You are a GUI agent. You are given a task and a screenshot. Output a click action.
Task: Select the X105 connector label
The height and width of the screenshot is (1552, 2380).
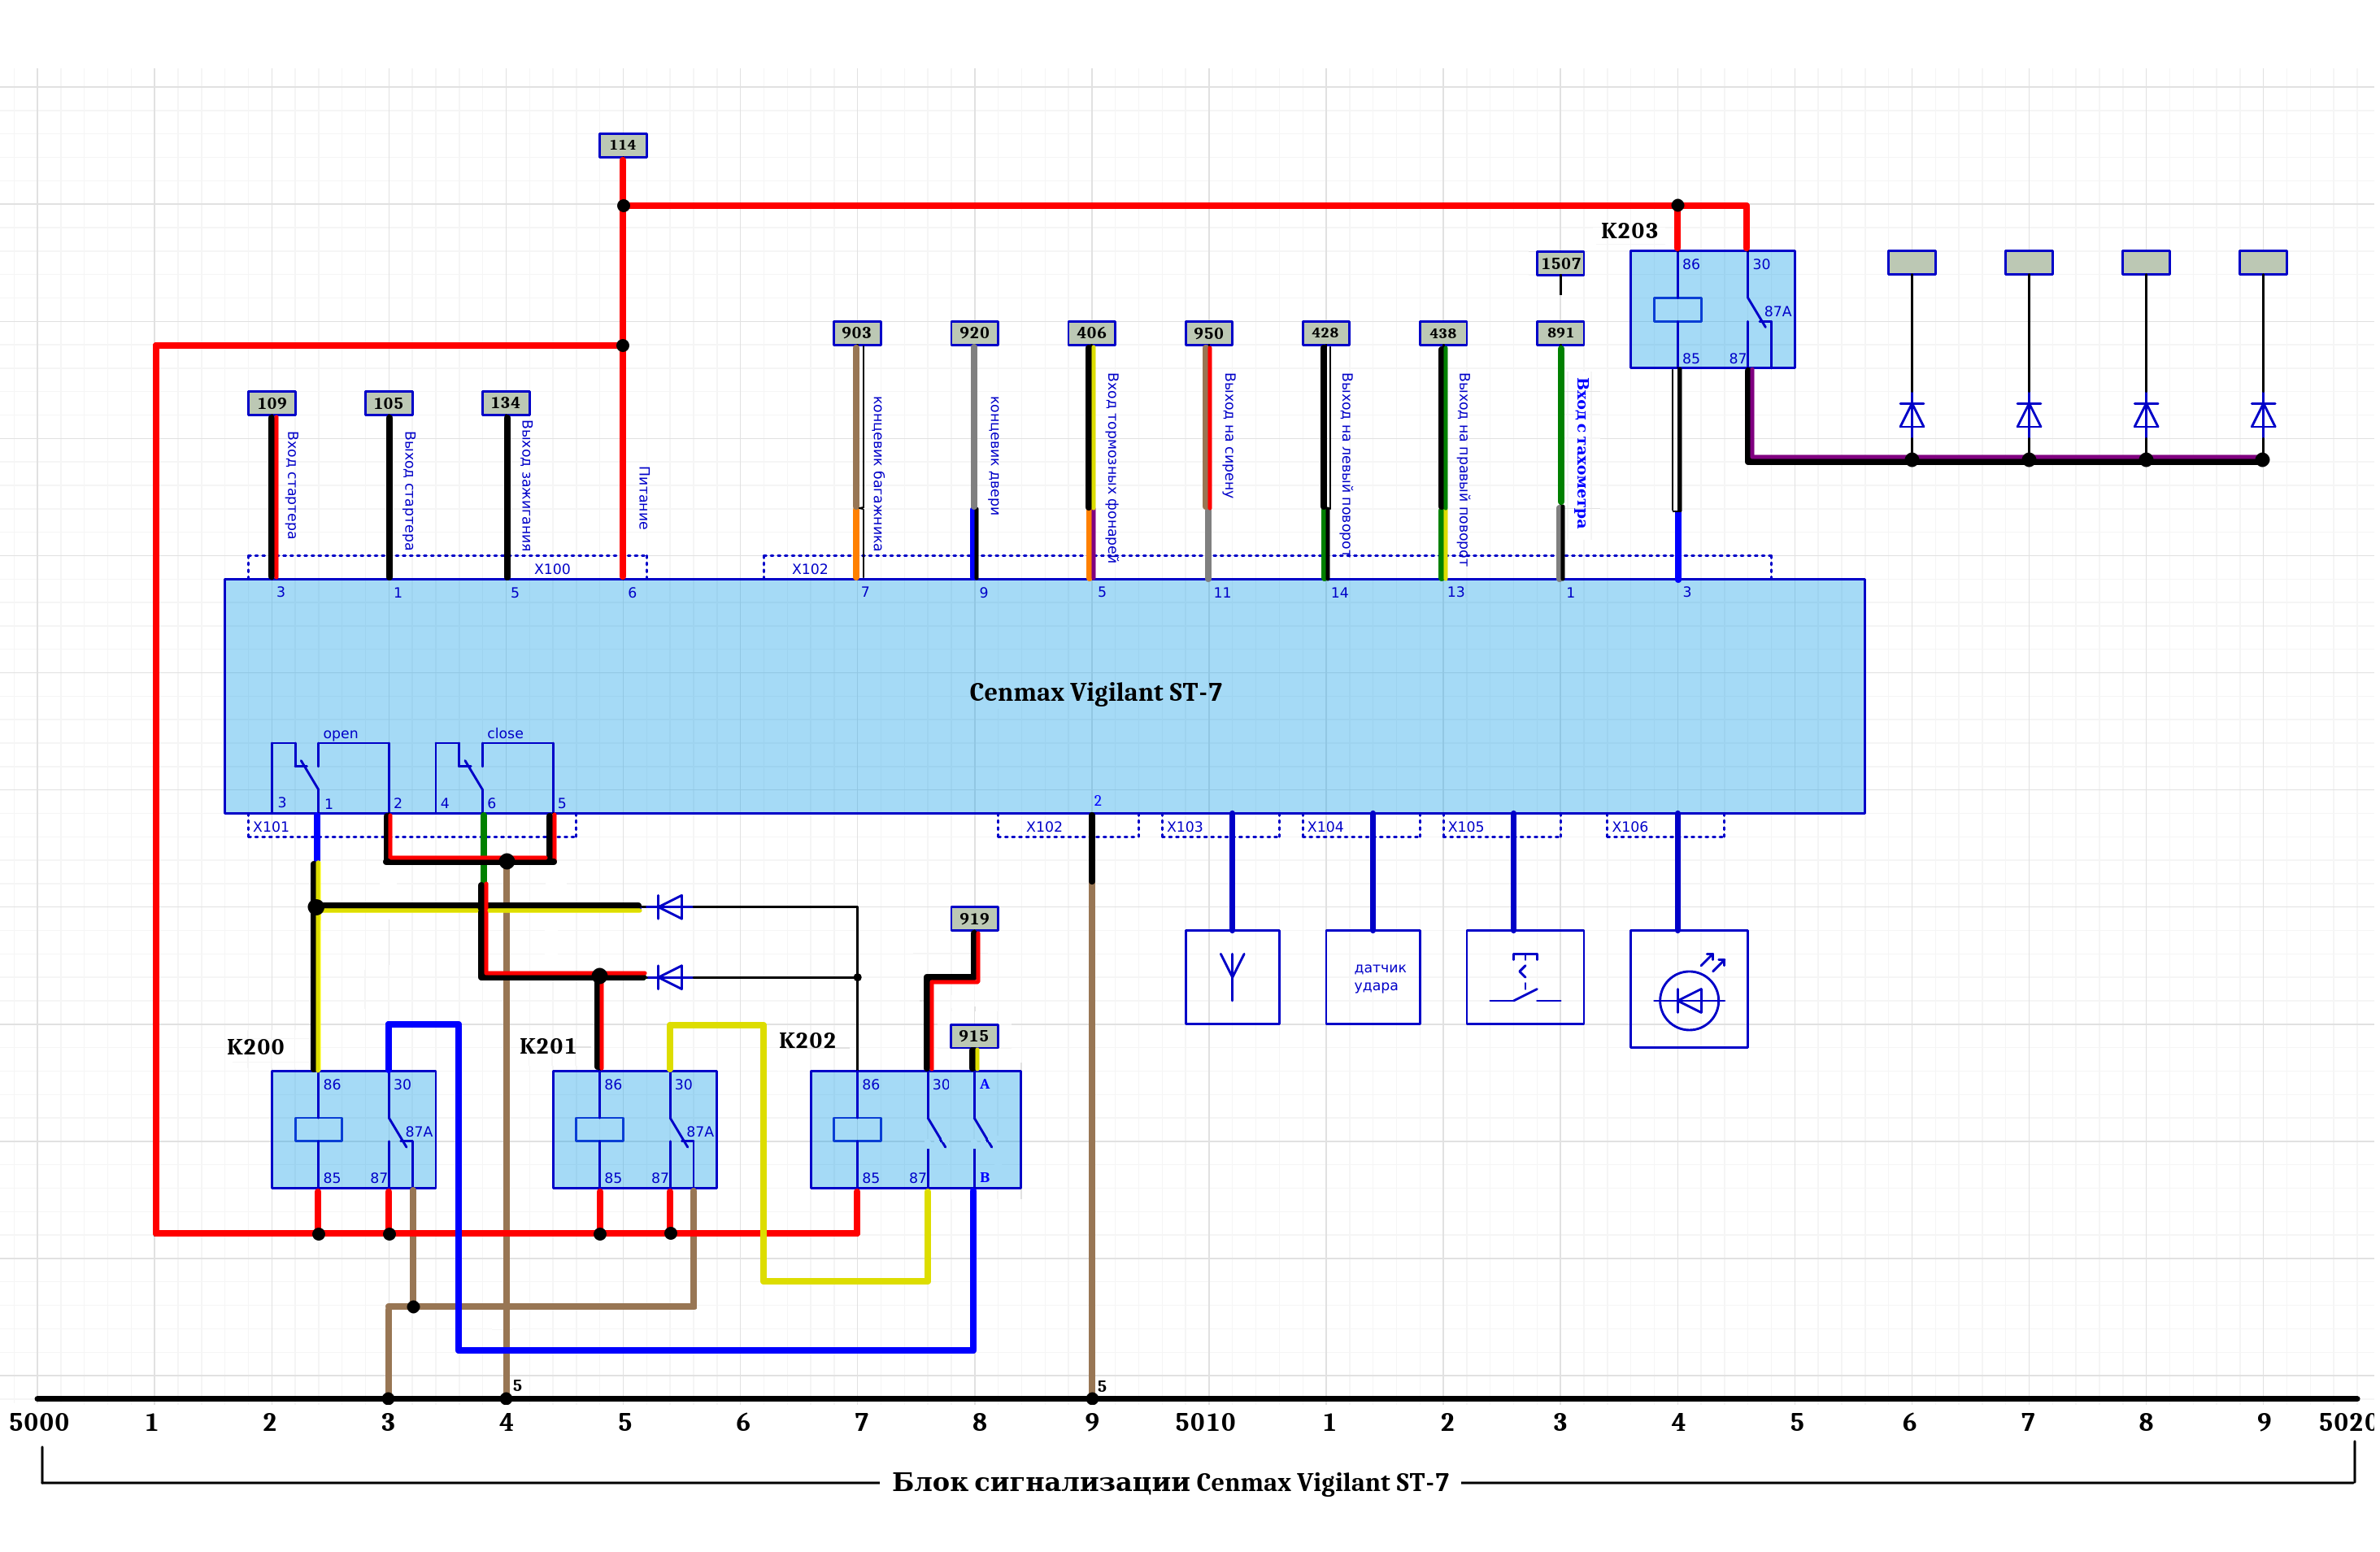pyautogui.click(x=1468, y=828)
